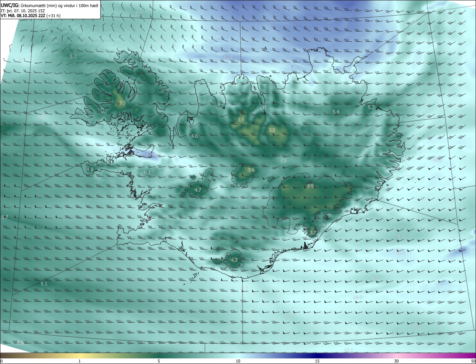Click the 6.1 value label on the map

tap(147, 173)
